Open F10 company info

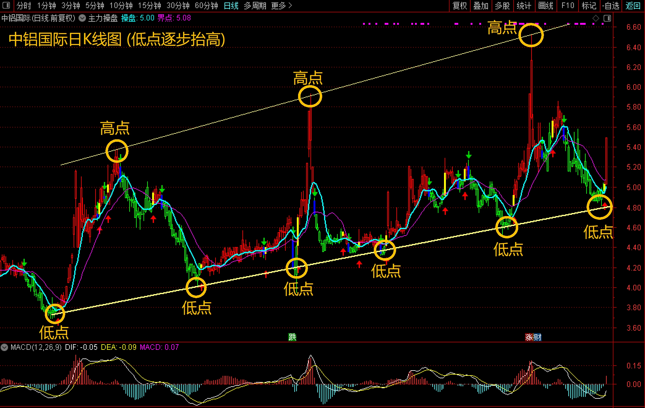click(x=568, y=6)
